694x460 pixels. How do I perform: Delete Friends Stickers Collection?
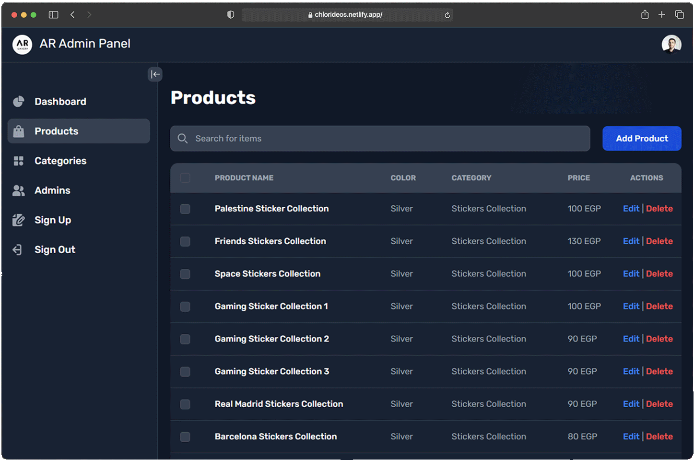point(659,241)
